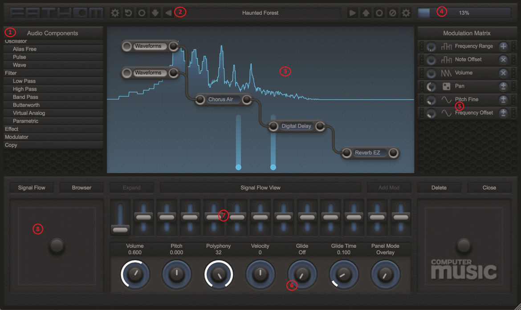Expand the Effect category
Viewport: 521px width, 310px height.
pos(53,129)
